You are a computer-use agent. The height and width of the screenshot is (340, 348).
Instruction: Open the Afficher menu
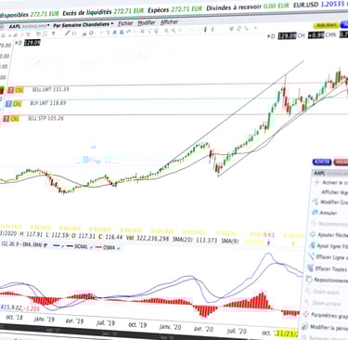[169, 22]
